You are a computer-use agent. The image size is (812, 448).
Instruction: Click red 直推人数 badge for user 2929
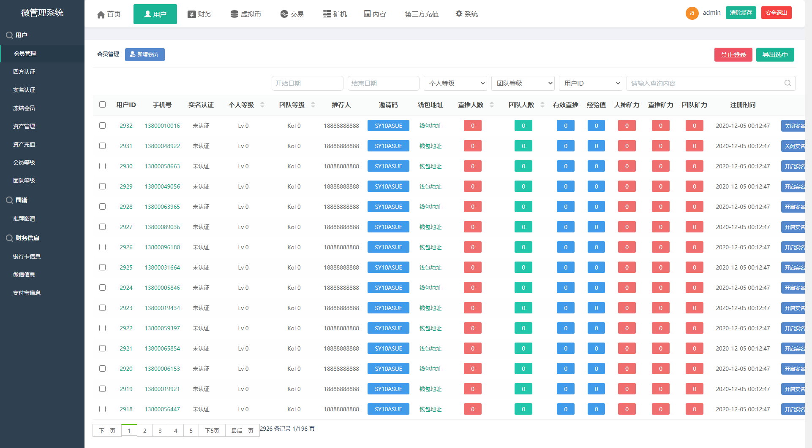(472, 186)
